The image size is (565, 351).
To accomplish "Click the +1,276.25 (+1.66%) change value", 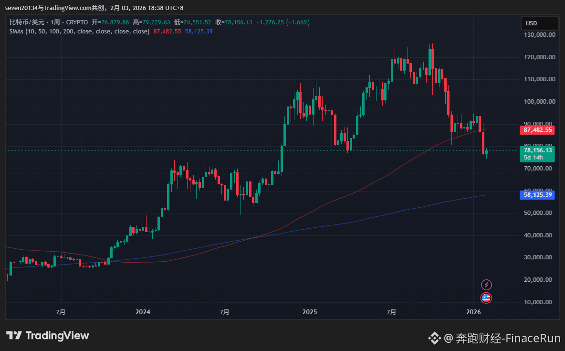I will [x=282, y=22].
